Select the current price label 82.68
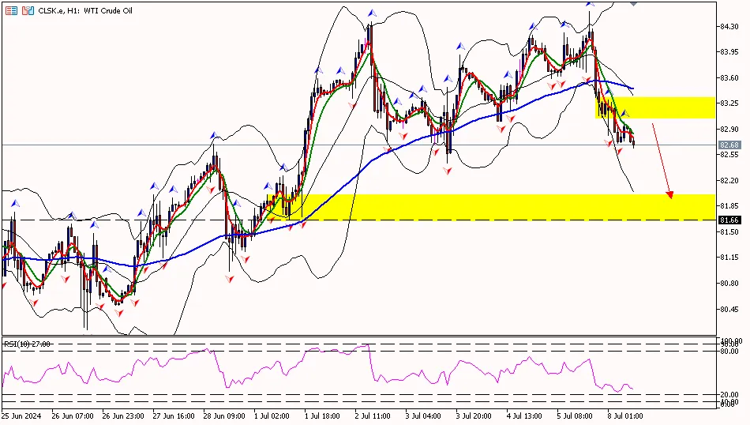Viewport: 750px width, 425px height. click(729, 145)
